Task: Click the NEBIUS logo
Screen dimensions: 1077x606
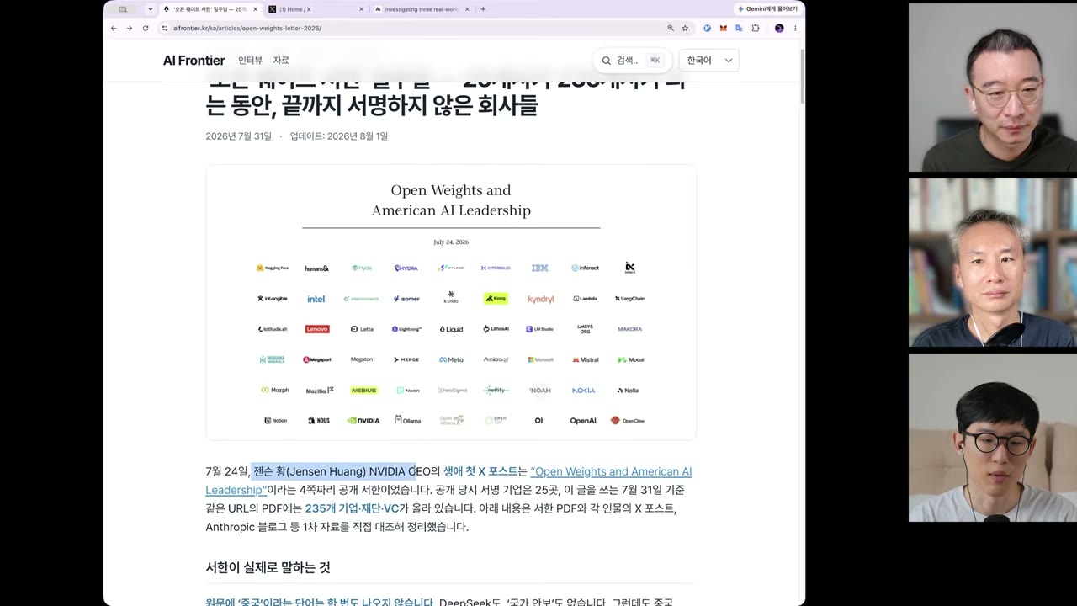Action: pyautogui.click(x=363, y=390)
